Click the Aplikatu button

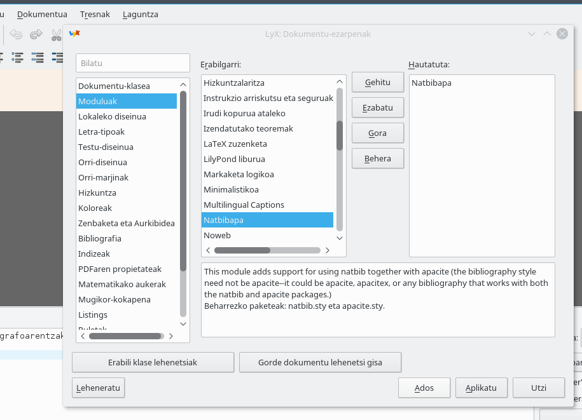tap(481, 388)
